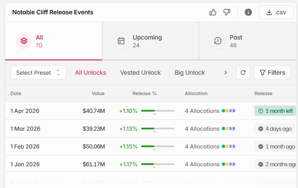298x188 pixels.
Task: Click the clock icon in '1 month left' badge
Action: [261, 111]
